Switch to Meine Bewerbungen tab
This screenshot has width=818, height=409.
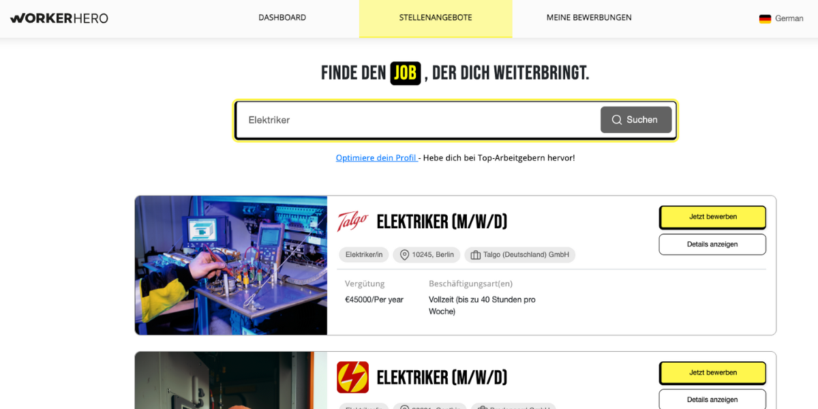[589, 18]
